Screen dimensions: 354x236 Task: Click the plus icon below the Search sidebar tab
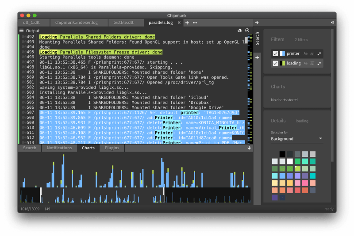click(x=257, y=57)
